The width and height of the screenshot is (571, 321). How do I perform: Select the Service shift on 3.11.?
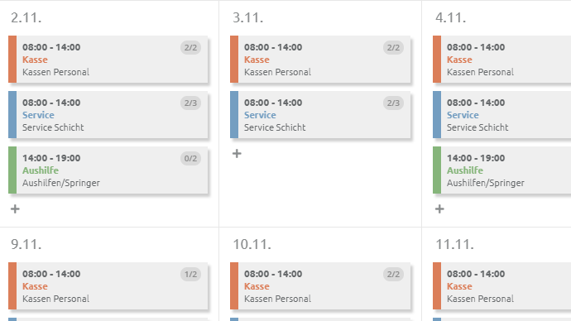pyautogui.click(x=320, y=115)
